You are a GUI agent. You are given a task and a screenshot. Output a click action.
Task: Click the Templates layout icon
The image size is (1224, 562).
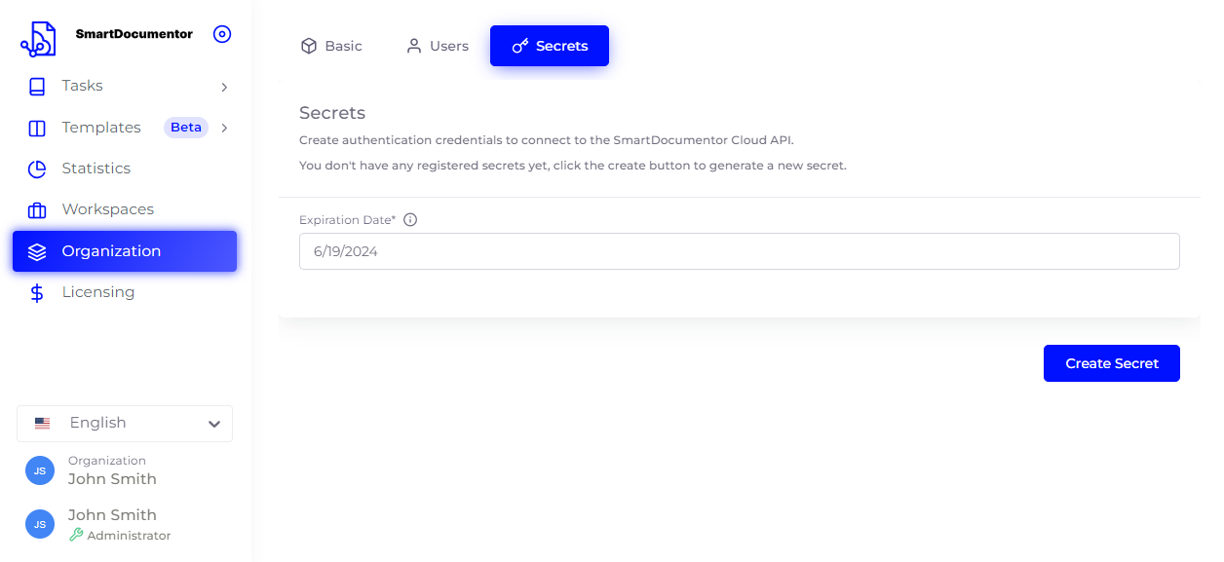tap(37, 128)
